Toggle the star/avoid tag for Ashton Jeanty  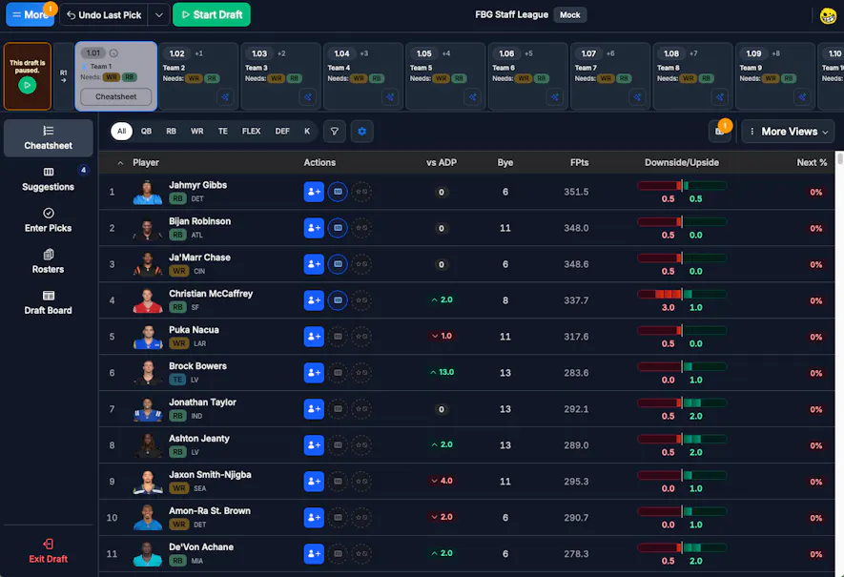361,445
